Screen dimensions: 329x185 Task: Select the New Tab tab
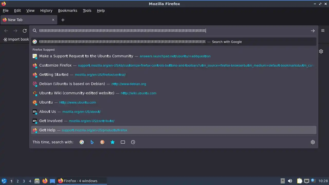(28, 20)
